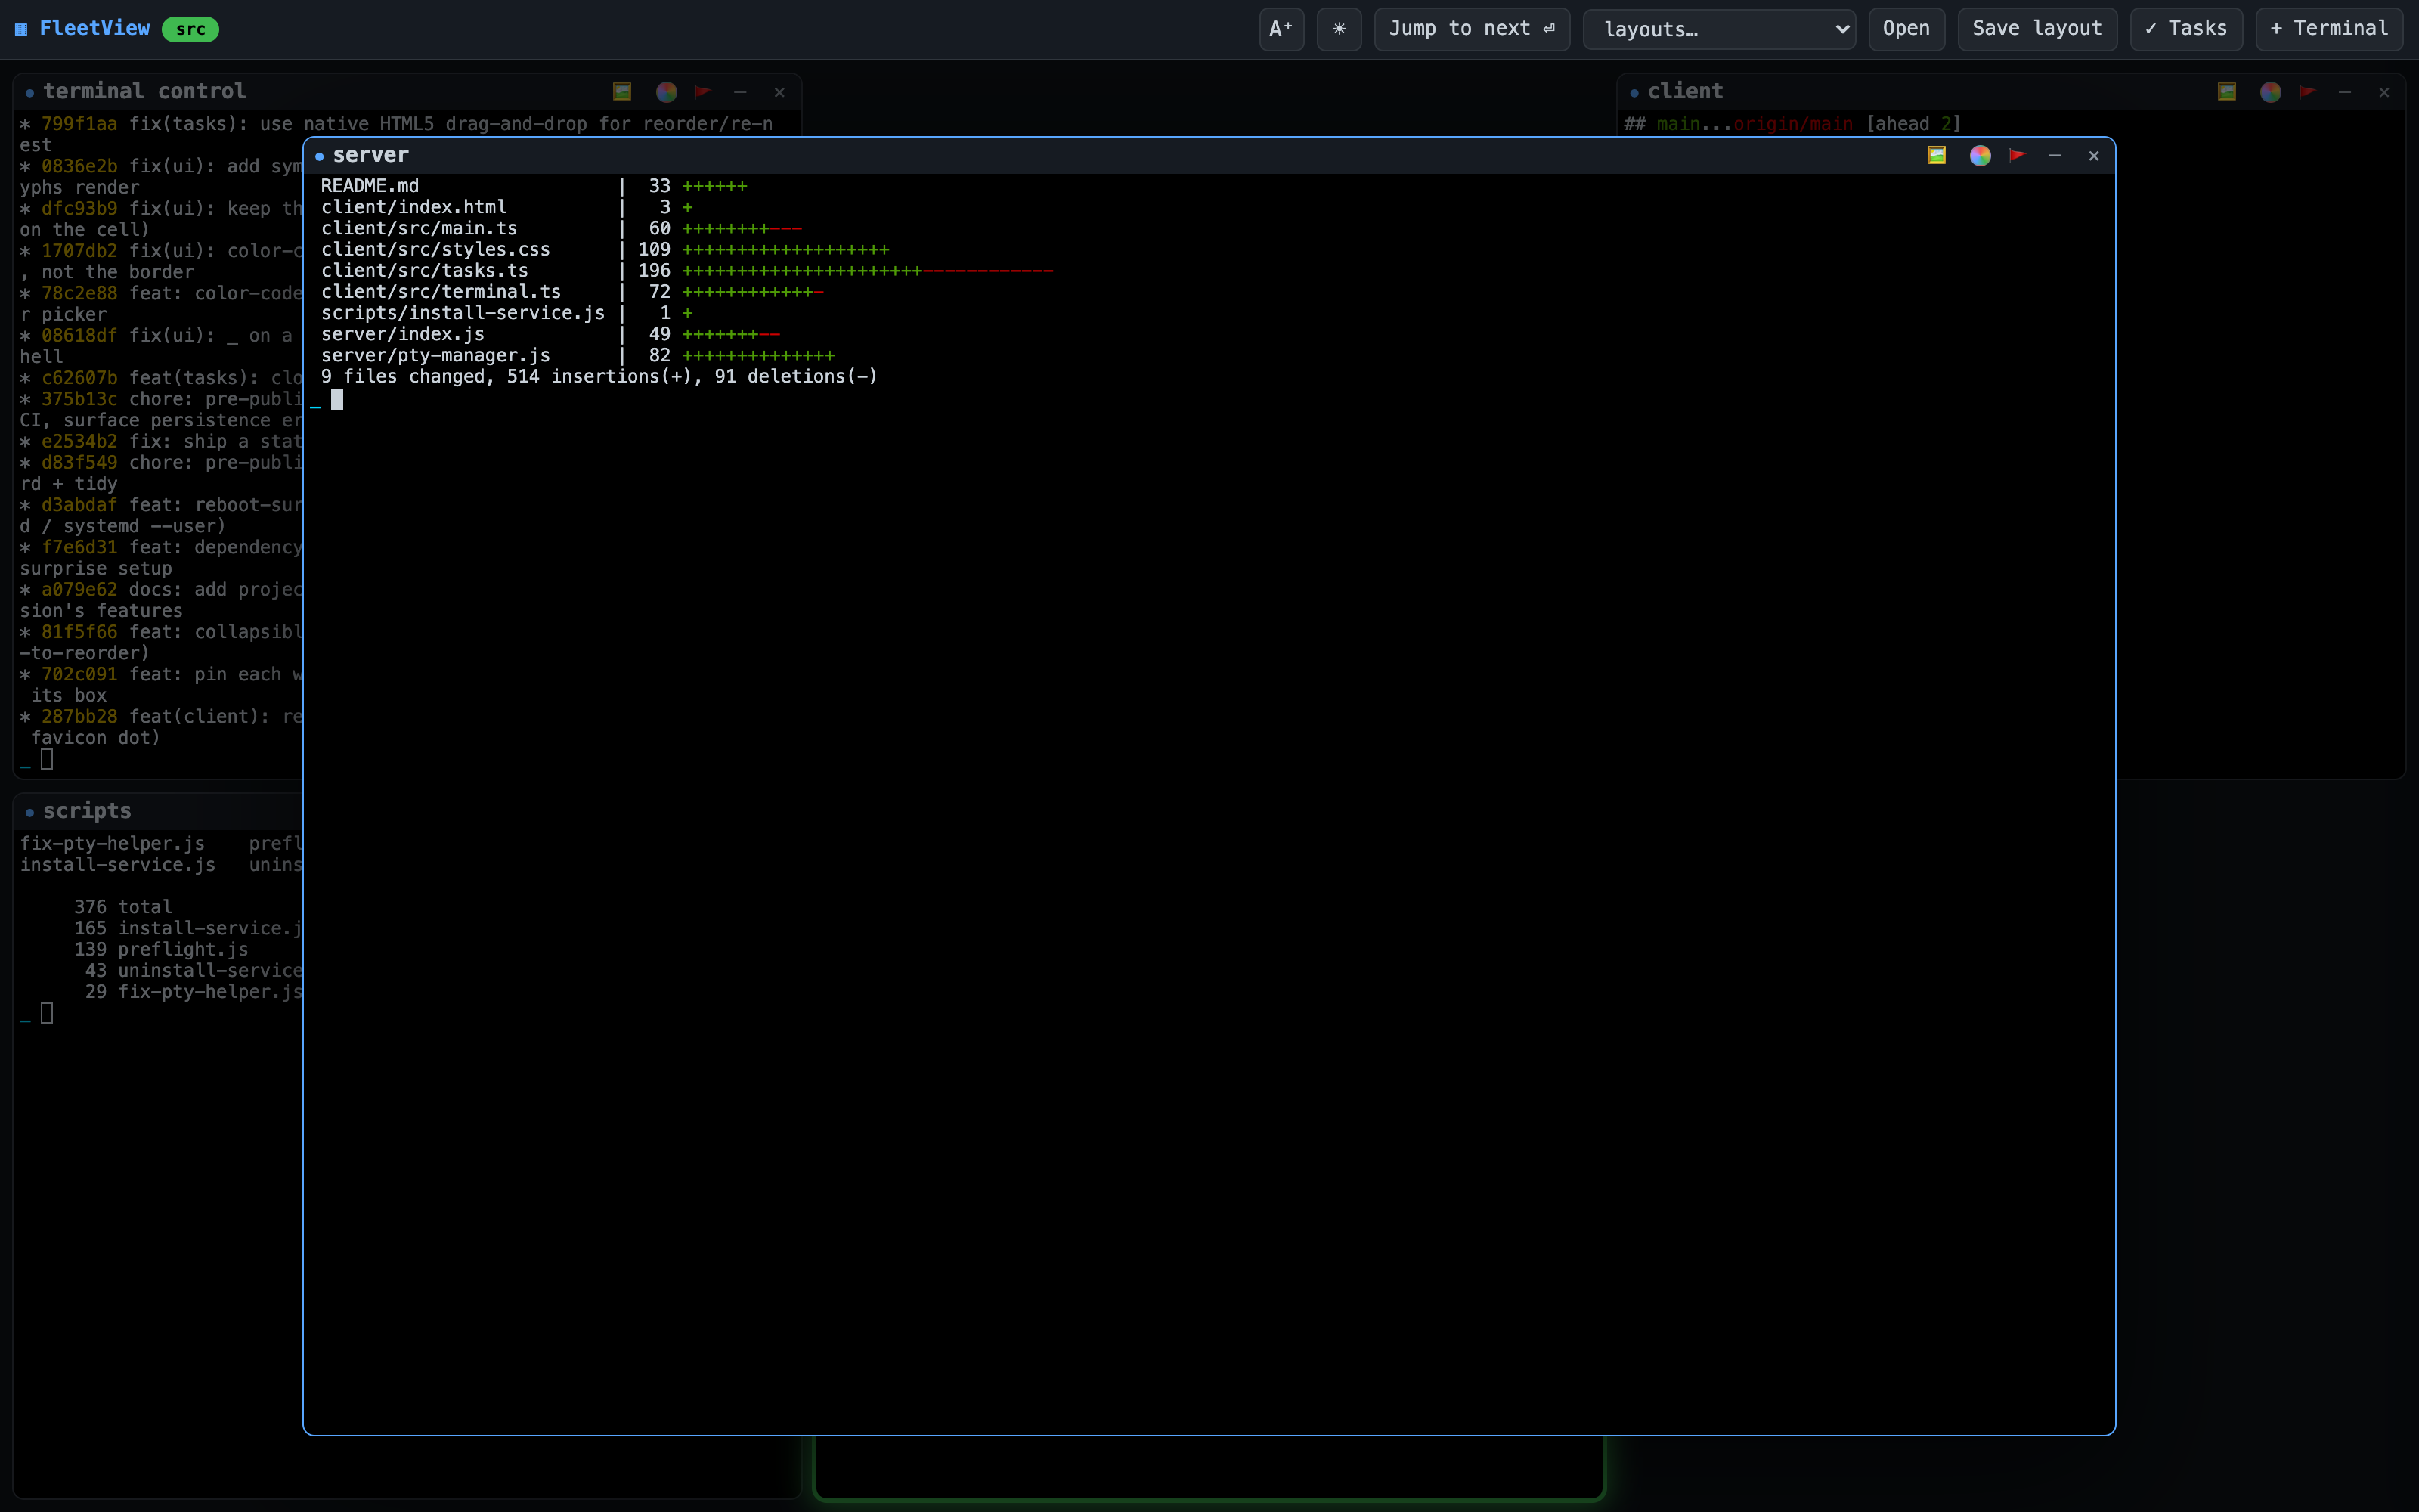Image resolution: width=2419 pixels, height=1512 pixels.
Task: Close the client window
Action: point(2383,92)
